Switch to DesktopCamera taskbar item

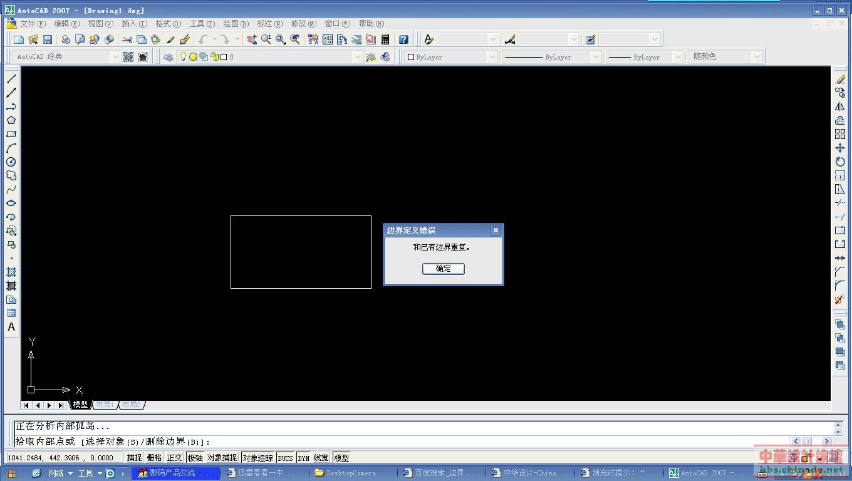tap(351, 473)
